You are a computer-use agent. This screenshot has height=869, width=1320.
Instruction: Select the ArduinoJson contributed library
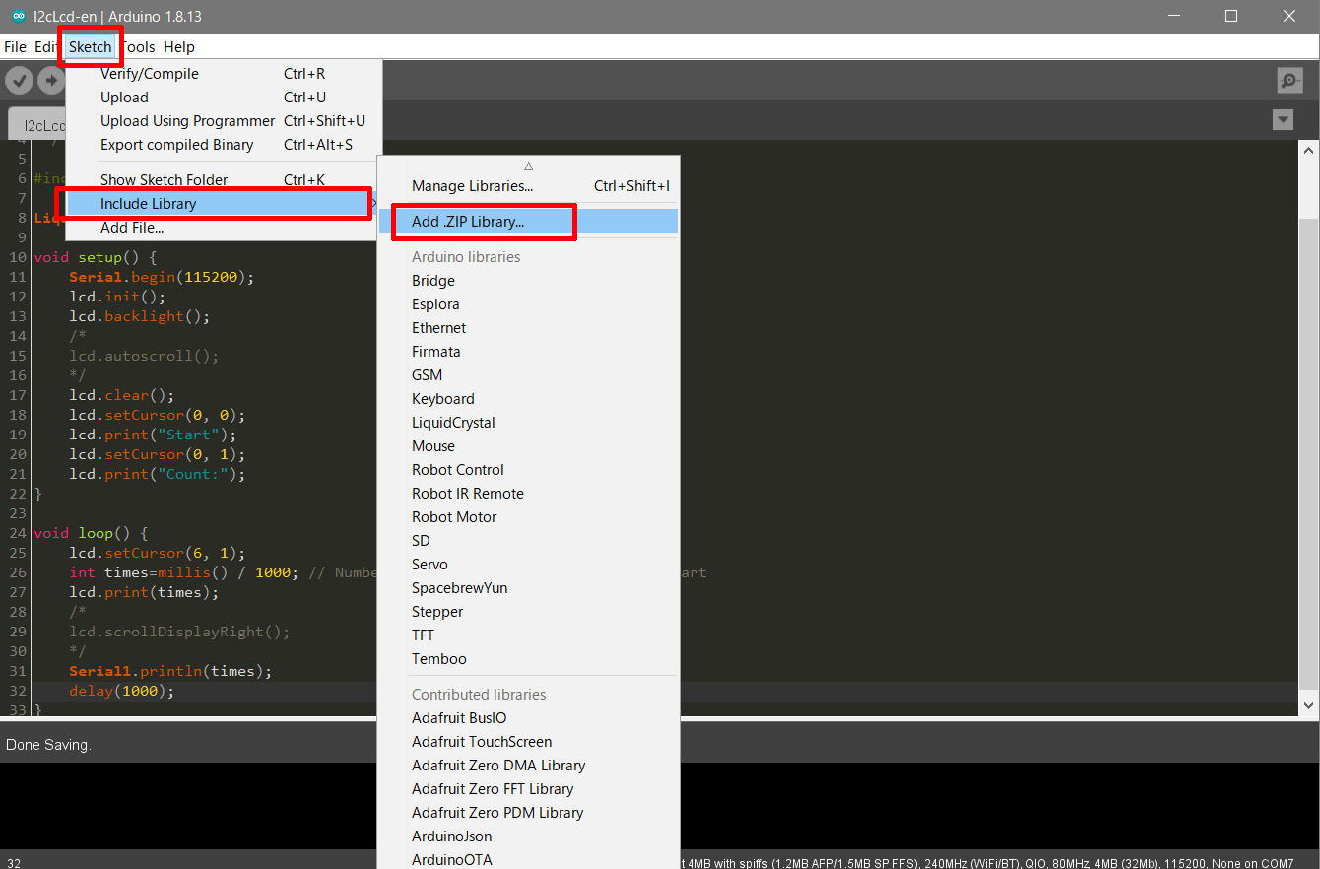point(453,836)
